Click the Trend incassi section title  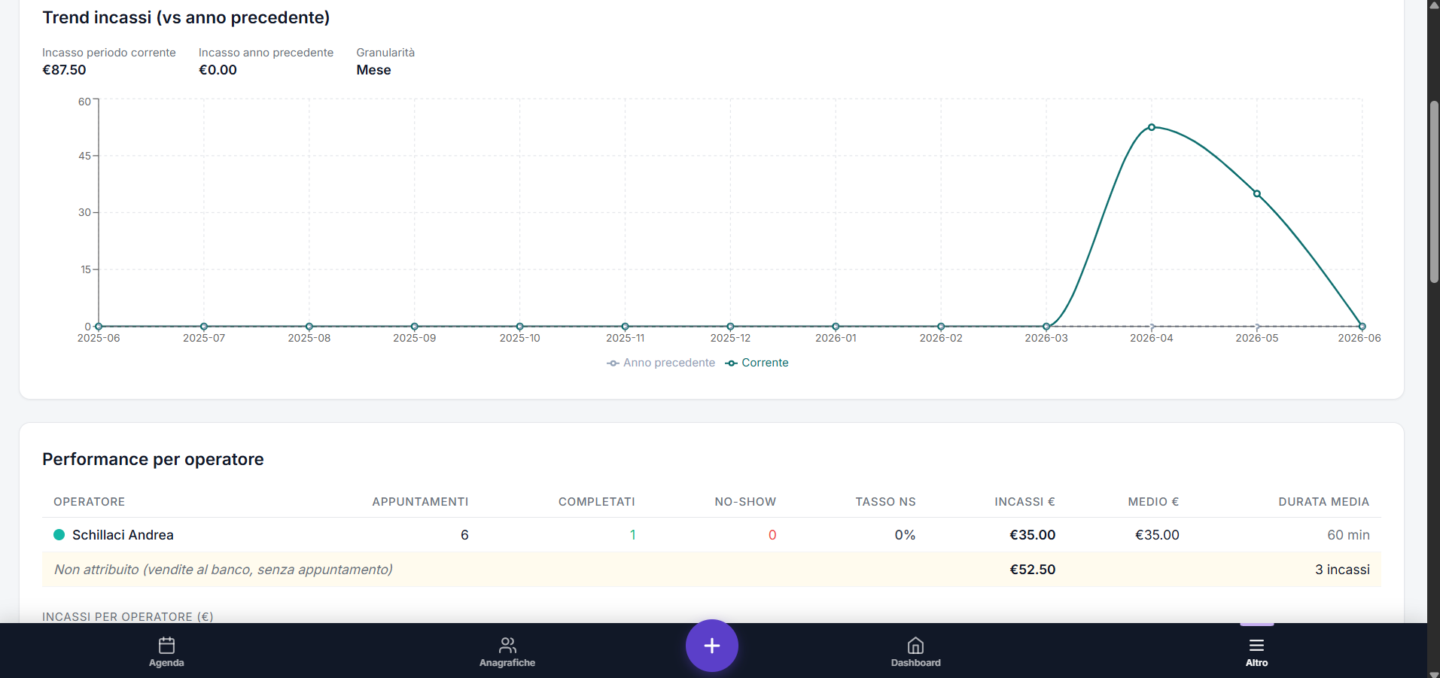coord(186,17)
